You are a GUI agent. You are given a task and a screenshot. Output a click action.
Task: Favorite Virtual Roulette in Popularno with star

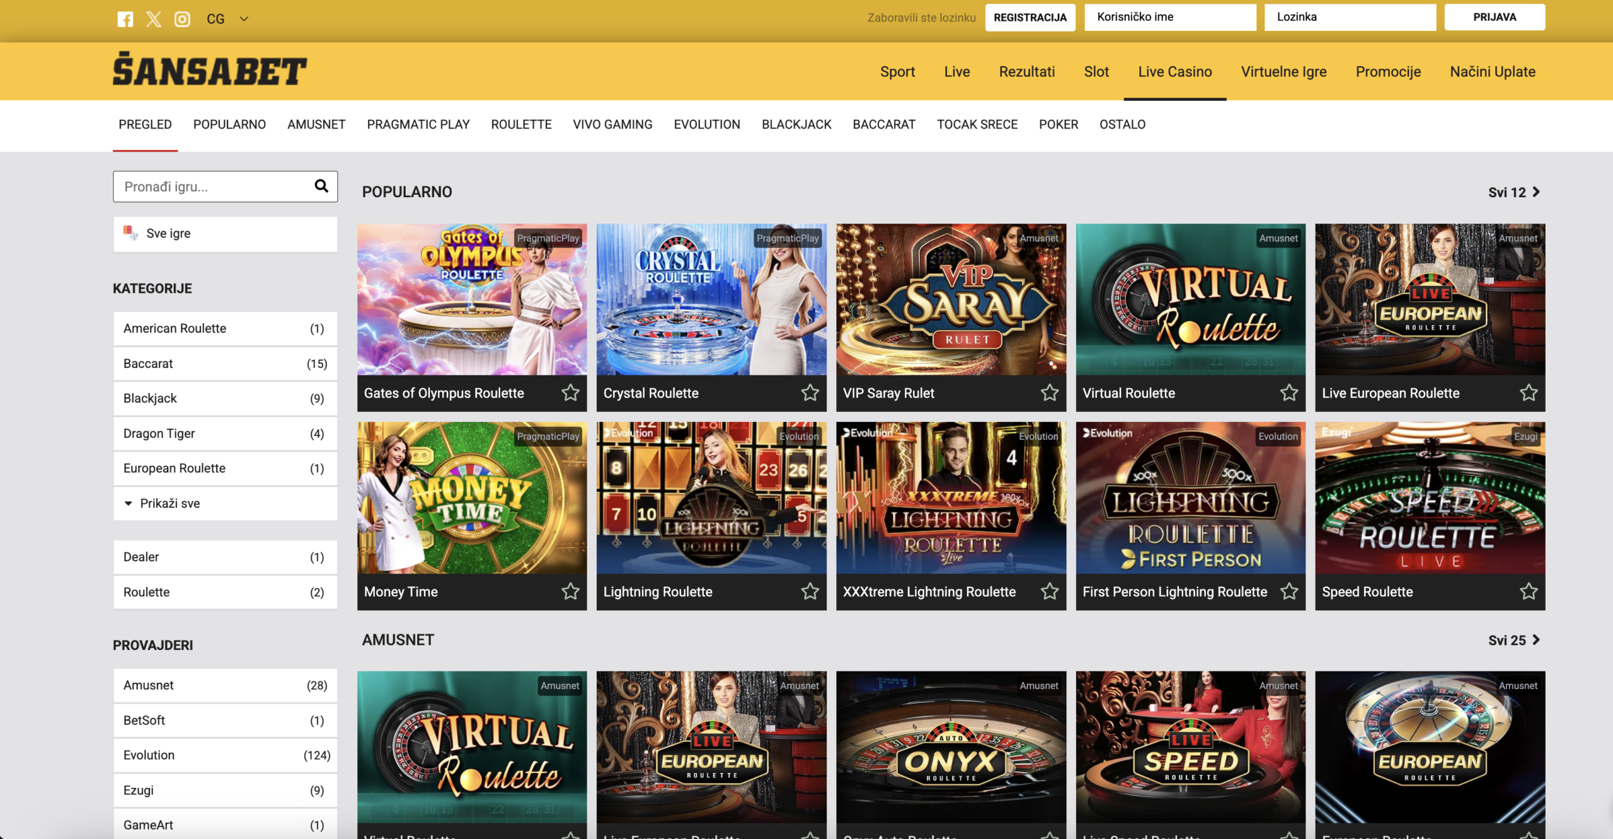(1289, 393)
